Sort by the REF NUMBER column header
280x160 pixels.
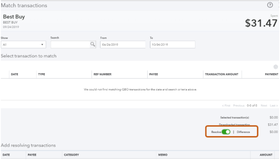pos(102,74)
